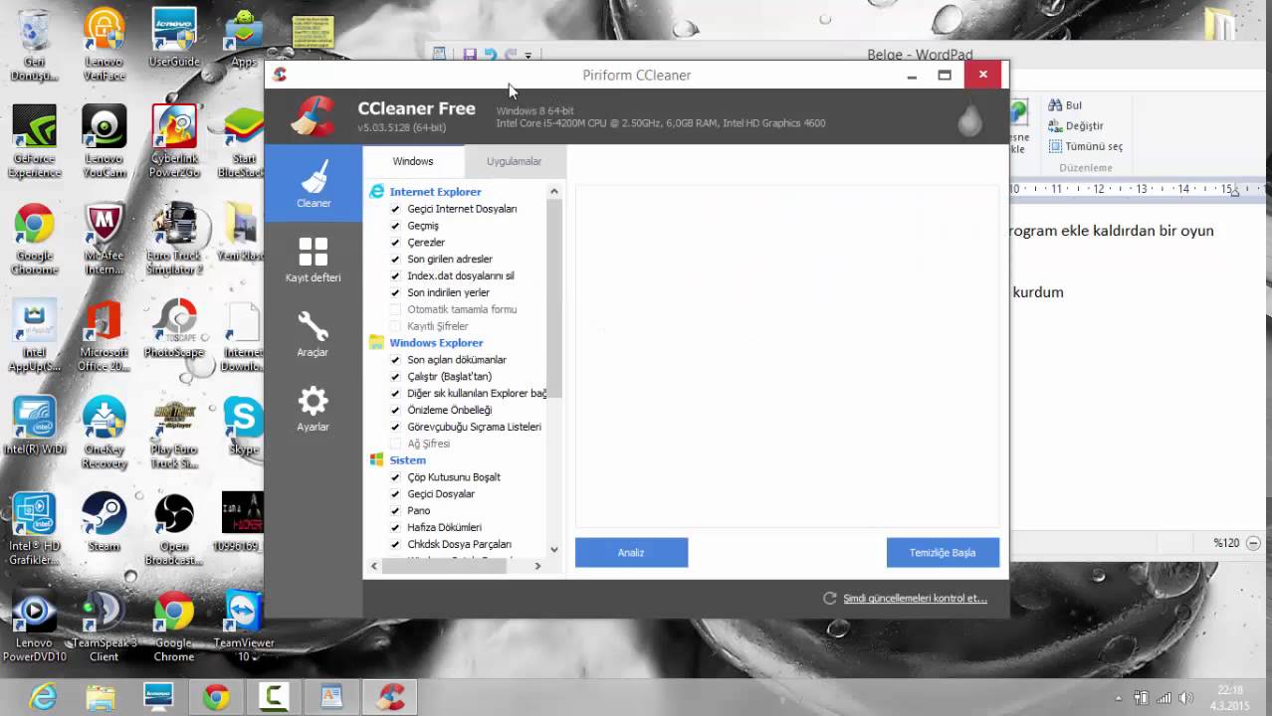Toggle Çalıştır (Başlat'tan) checkbox

[x=395, y=377]
